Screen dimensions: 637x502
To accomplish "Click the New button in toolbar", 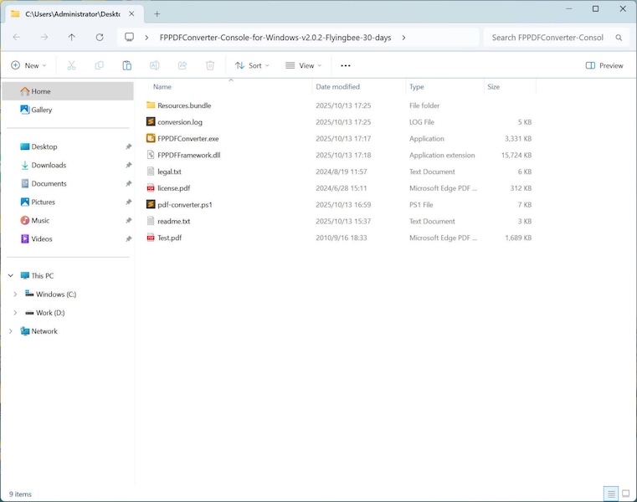I will 28,65.
